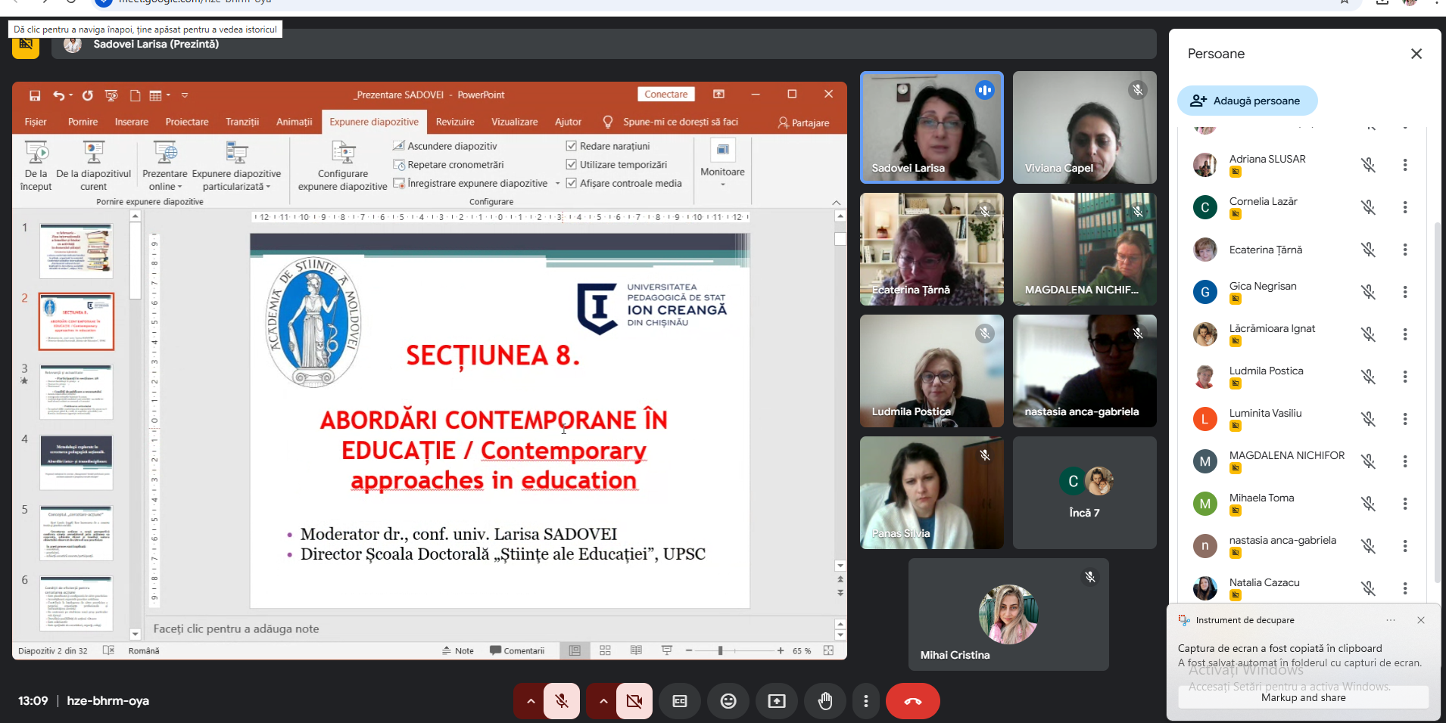Toggle ribbon display options button
The image size is (1446, 723).
719,95
